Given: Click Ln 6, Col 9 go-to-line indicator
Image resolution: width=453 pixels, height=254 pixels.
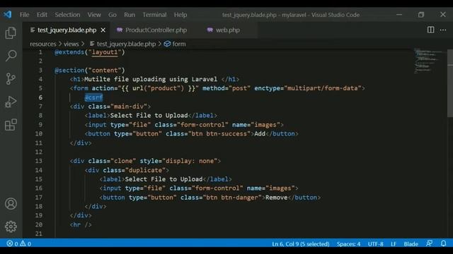Looking at the screenshot, I should (x=300, y=244).
